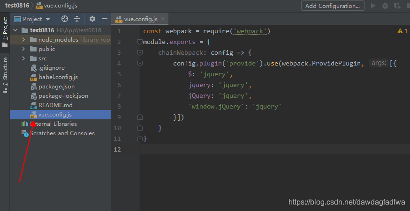
Task: Select README.md in project tree
Action: [x=61, y=105]
